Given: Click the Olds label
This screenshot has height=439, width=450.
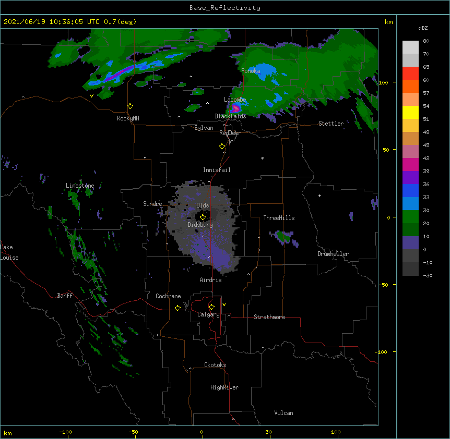Looking at the screenshot, I should click(203, 205).
